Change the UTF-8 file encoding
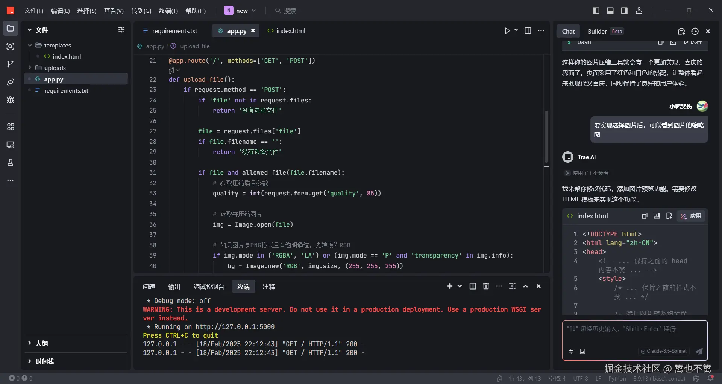Screen dimensions: 722x384 (x=581, y=378)
